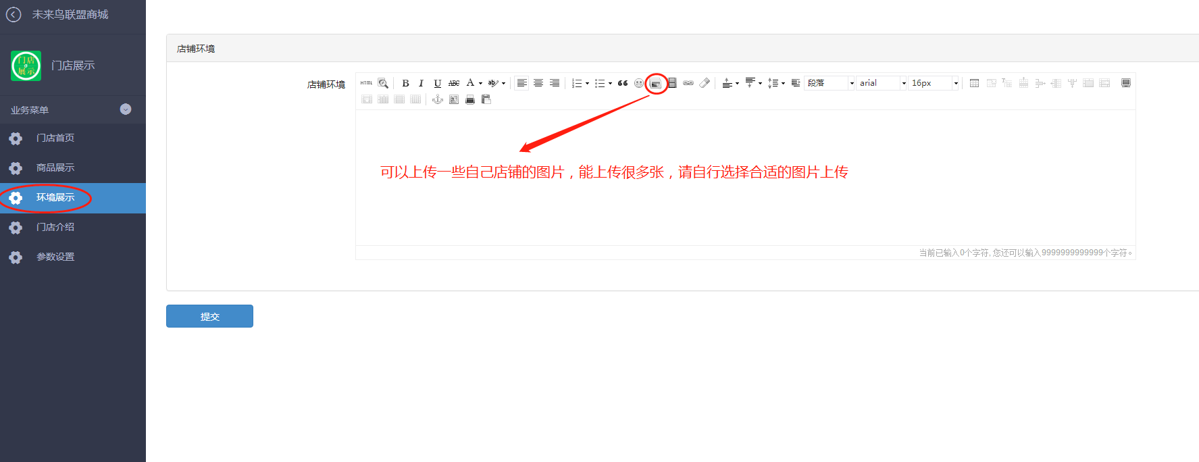Click the 提交 submit button
The image size is (1199, 462).
[209, 316]
